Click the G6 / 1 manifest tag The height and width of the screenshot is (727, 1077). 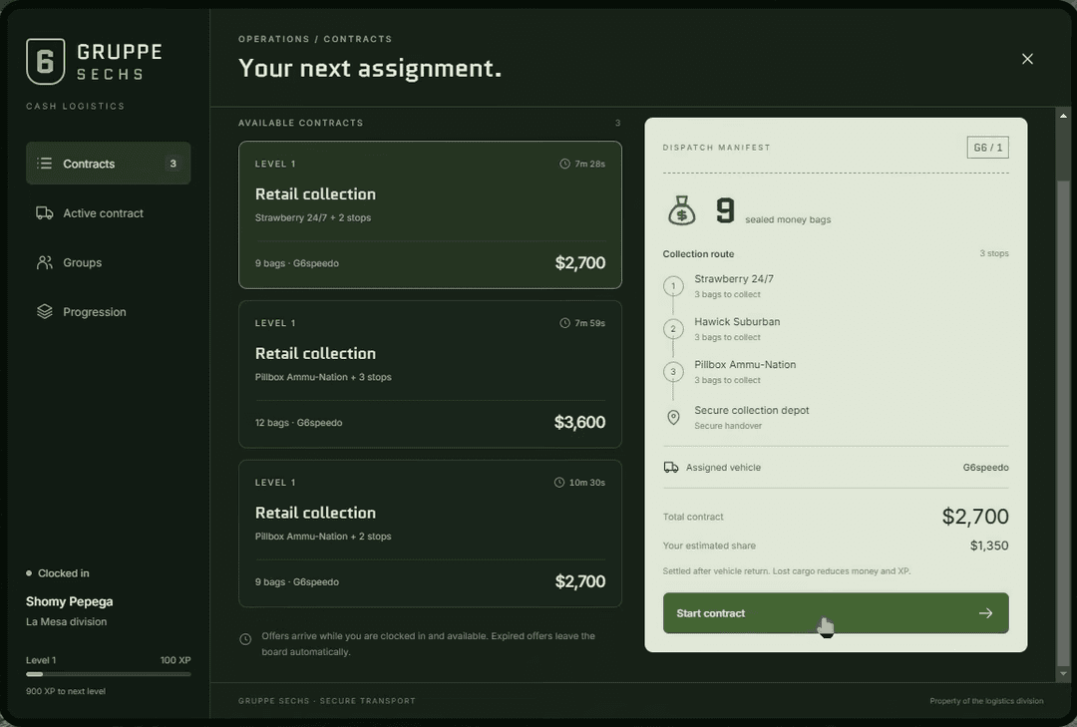987,148
